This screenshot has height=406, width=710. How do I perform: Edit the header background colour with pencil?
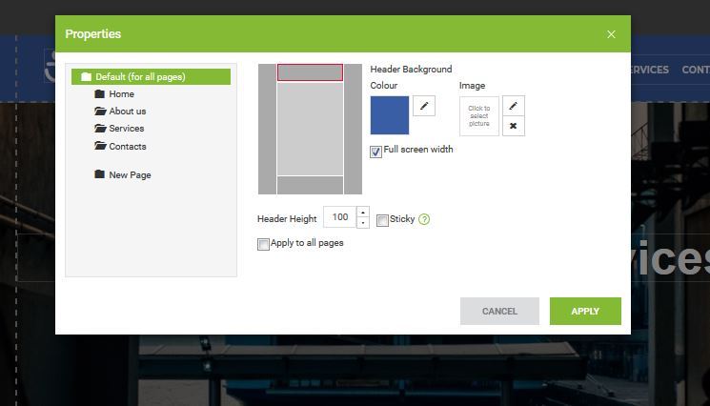pyautogui.click(x=424, y=106)
